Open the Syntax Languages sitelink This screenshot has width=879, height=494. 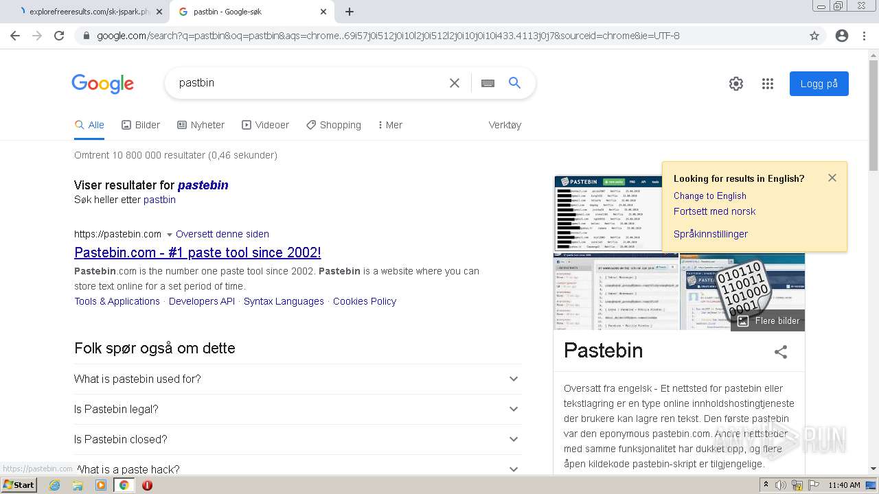point(284,301)
